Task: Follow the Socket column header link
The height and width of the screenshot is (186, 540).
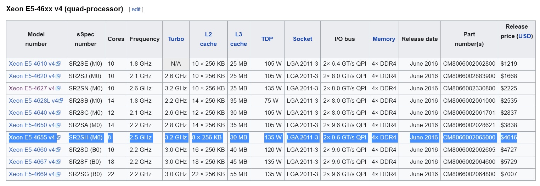Action: [x=303, y=39]
